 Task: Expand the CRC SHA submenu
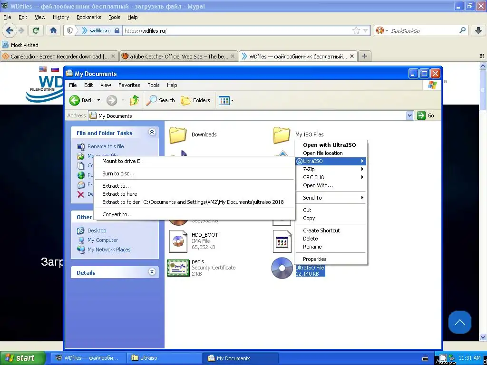331,177
